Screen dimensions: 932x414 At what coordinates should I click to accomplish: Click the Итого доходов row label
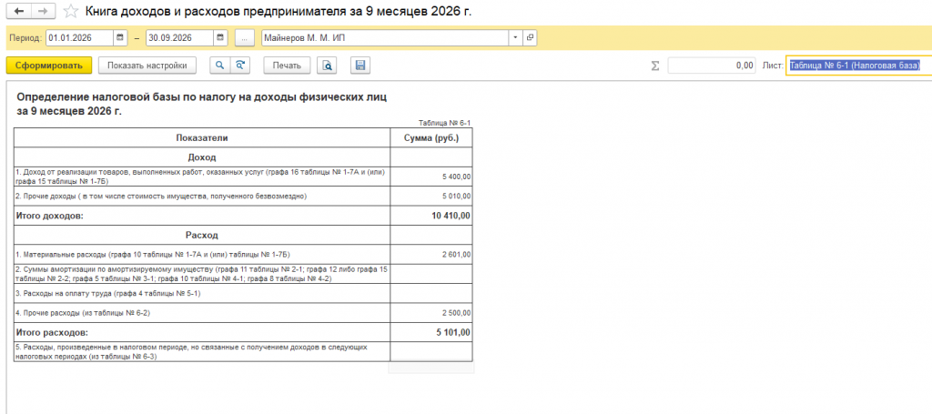point(202,216)
